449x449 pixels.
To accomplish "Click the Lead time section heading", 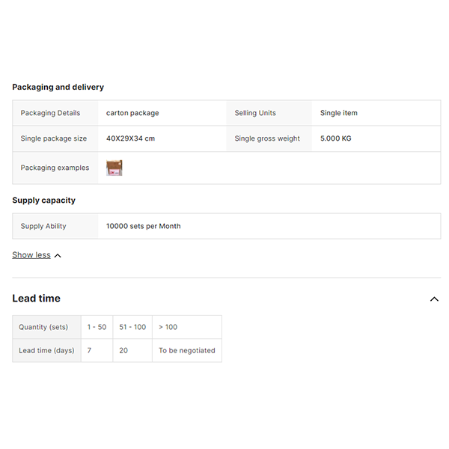I will (36, 299).
